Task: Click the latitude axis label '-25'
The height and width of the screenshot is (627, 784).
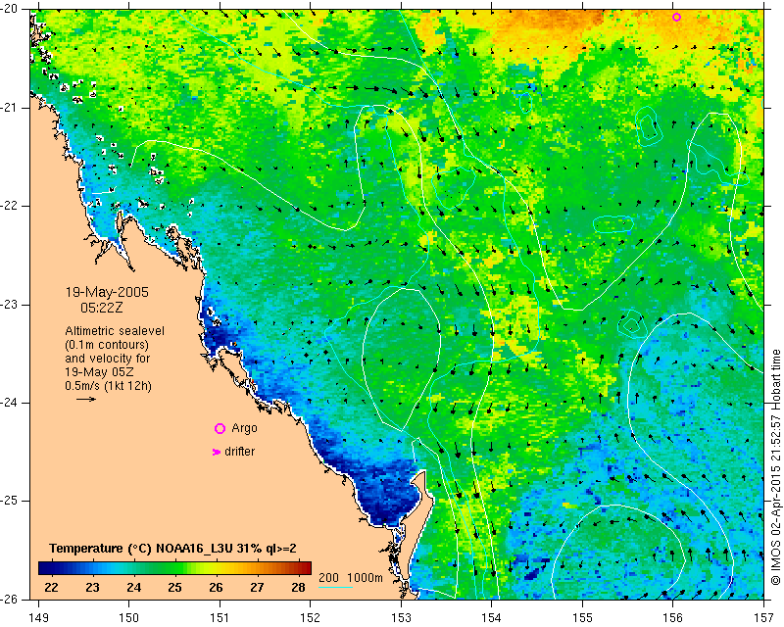Action: pos(9,501)
